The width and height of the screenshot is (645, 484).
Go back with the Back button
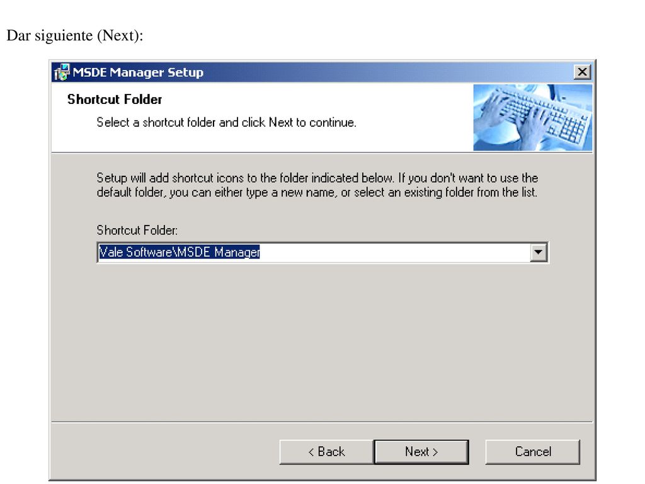click(327, 452)
